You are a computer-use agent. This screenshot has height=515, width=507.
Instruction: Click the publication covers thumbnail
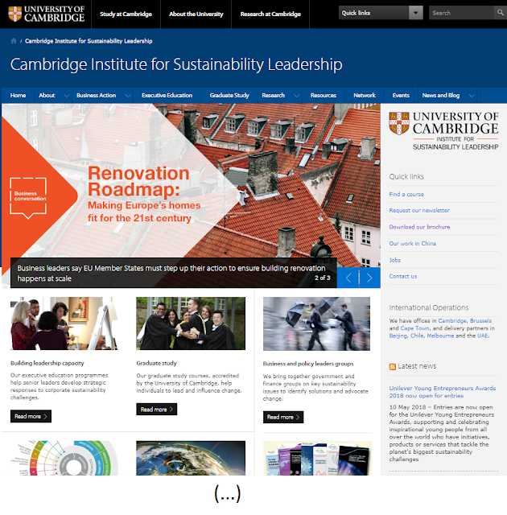click(x=317, y=458)
